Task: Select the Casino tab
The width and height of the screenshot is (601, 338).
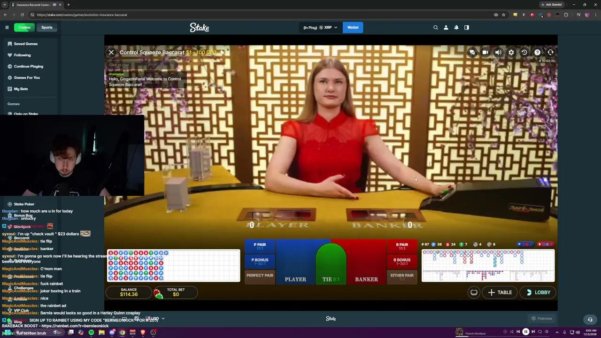Action: [24, 27]
